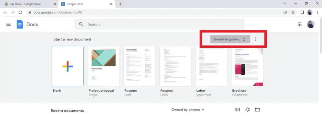The image size is (322, 119).
Task: Click the Docs home logo icon
Action: [20, 24]
